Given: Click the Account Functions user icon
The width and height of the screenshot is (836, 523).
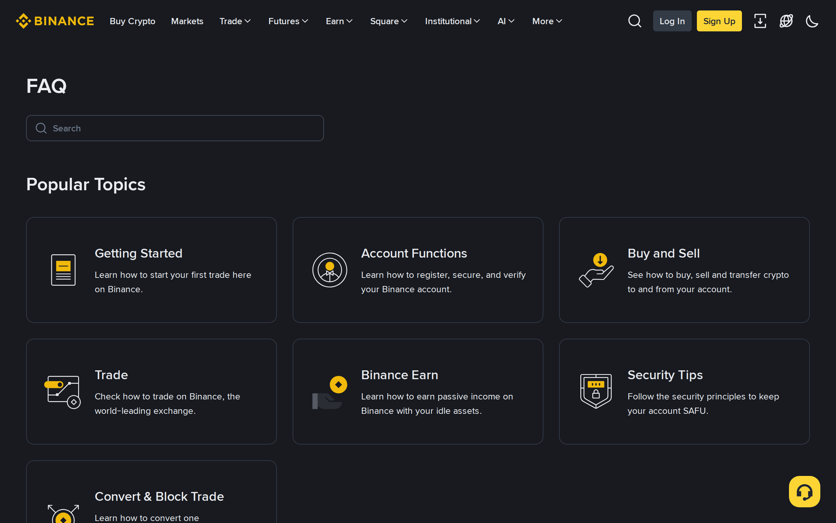Looking at the screenshot, I should coord(330,270).
